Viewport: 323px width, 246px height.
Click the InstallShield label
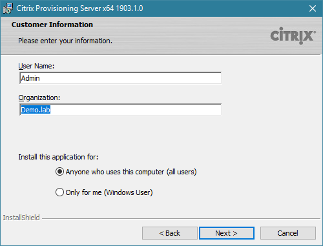point(21,218)
